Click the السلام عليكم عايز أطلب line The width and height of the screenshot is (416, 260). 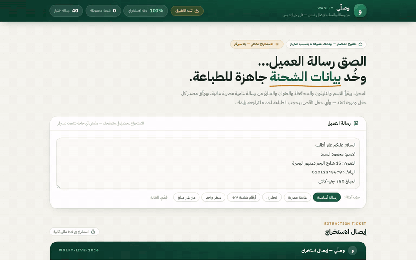[335, 145]
